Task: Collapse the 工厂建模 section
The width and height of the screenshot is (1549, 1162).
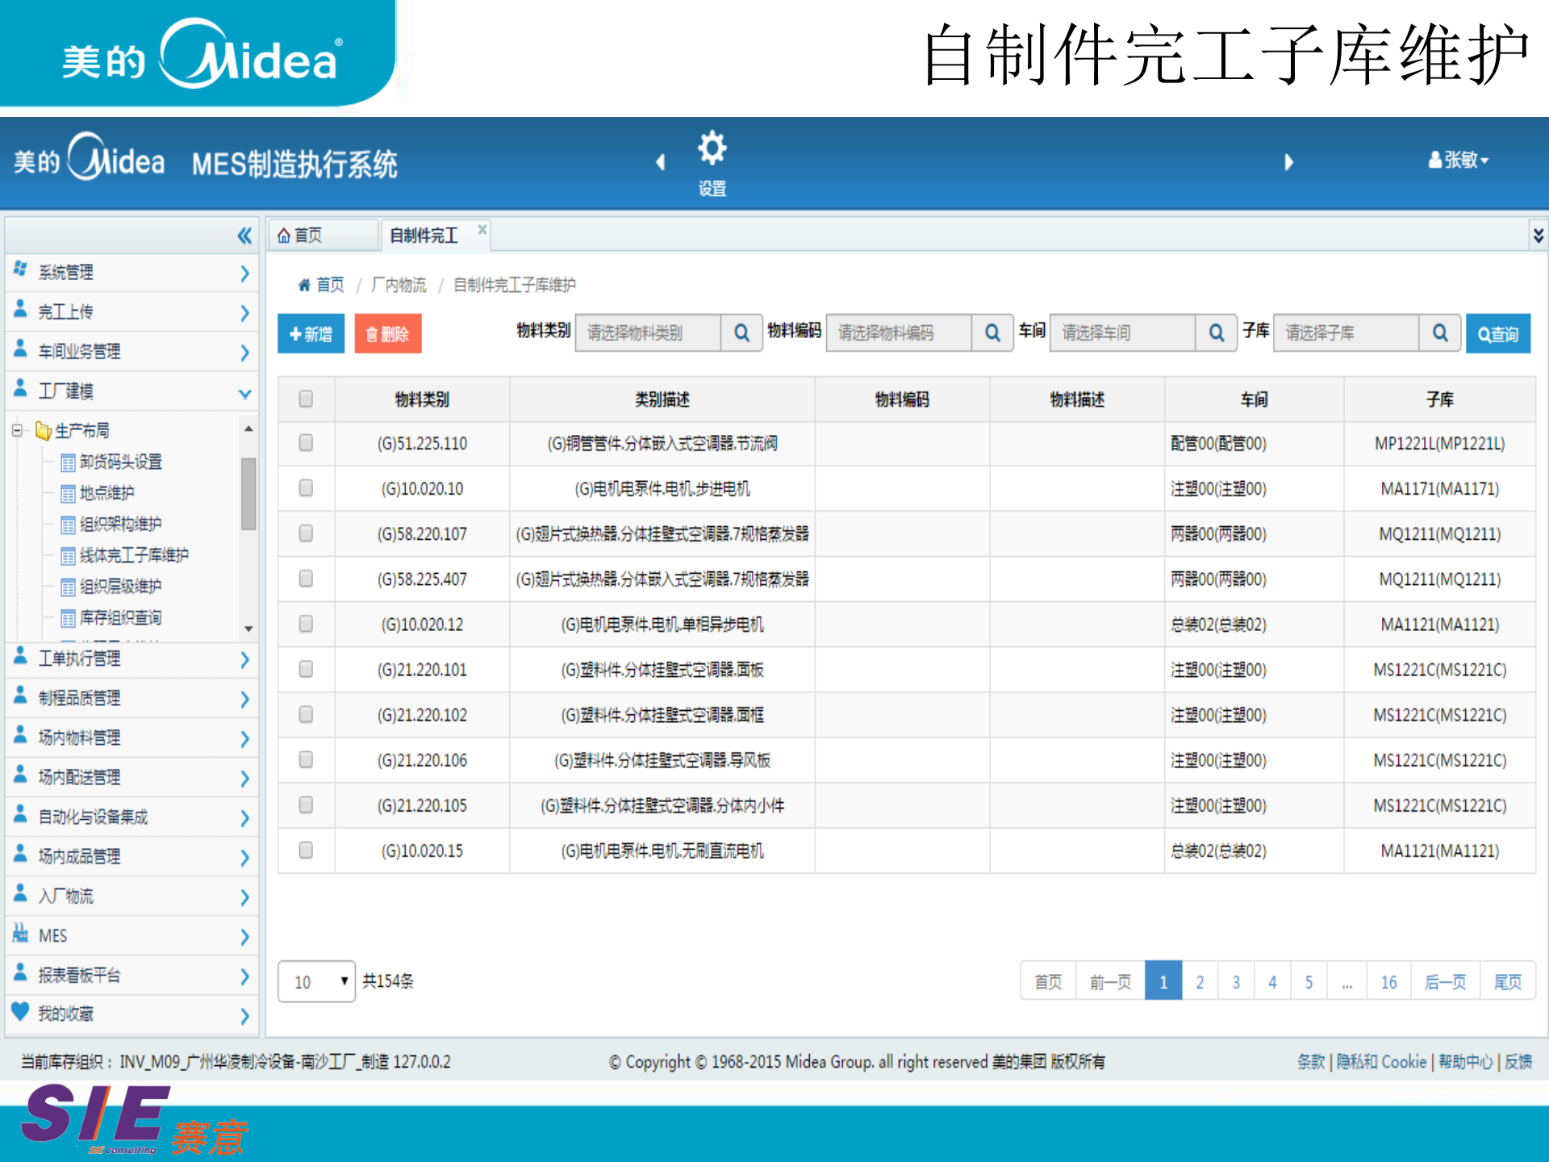Action: (x=246, y=393)
